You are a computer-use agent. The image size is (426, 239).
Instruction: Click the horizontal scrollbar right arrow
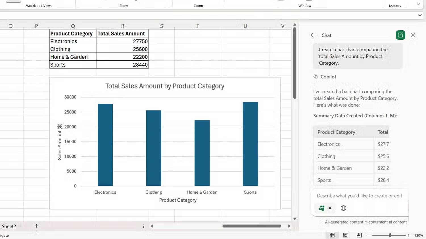tap(289, 226)
